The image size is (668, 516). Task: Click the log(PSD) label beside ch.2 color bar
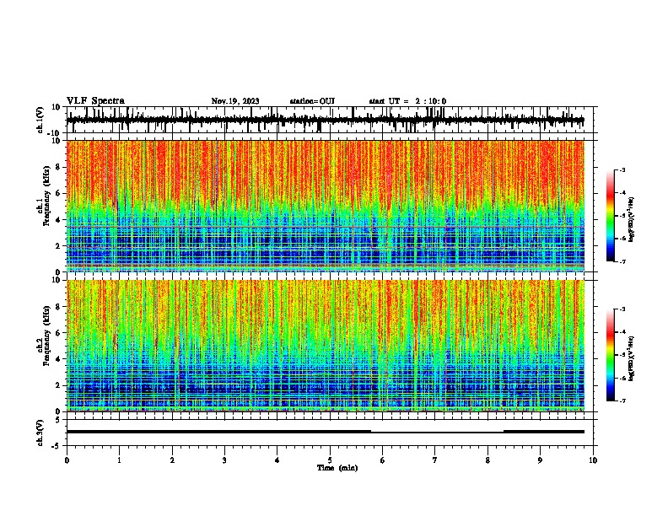click(x=631, y=358)
